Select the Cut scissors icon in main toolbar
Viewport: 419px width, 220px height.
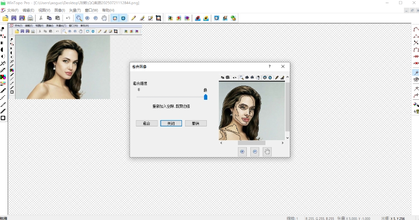41,18
